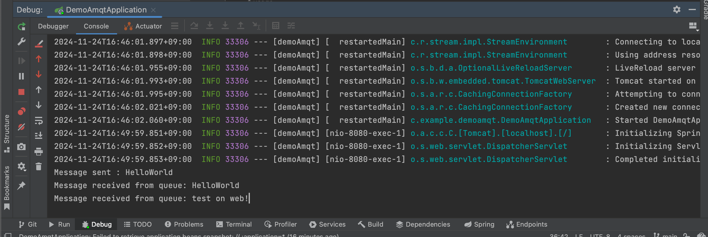Screen dimensions: 708x237
Task: Open the Problems tool window
Action: click(184, 224)
